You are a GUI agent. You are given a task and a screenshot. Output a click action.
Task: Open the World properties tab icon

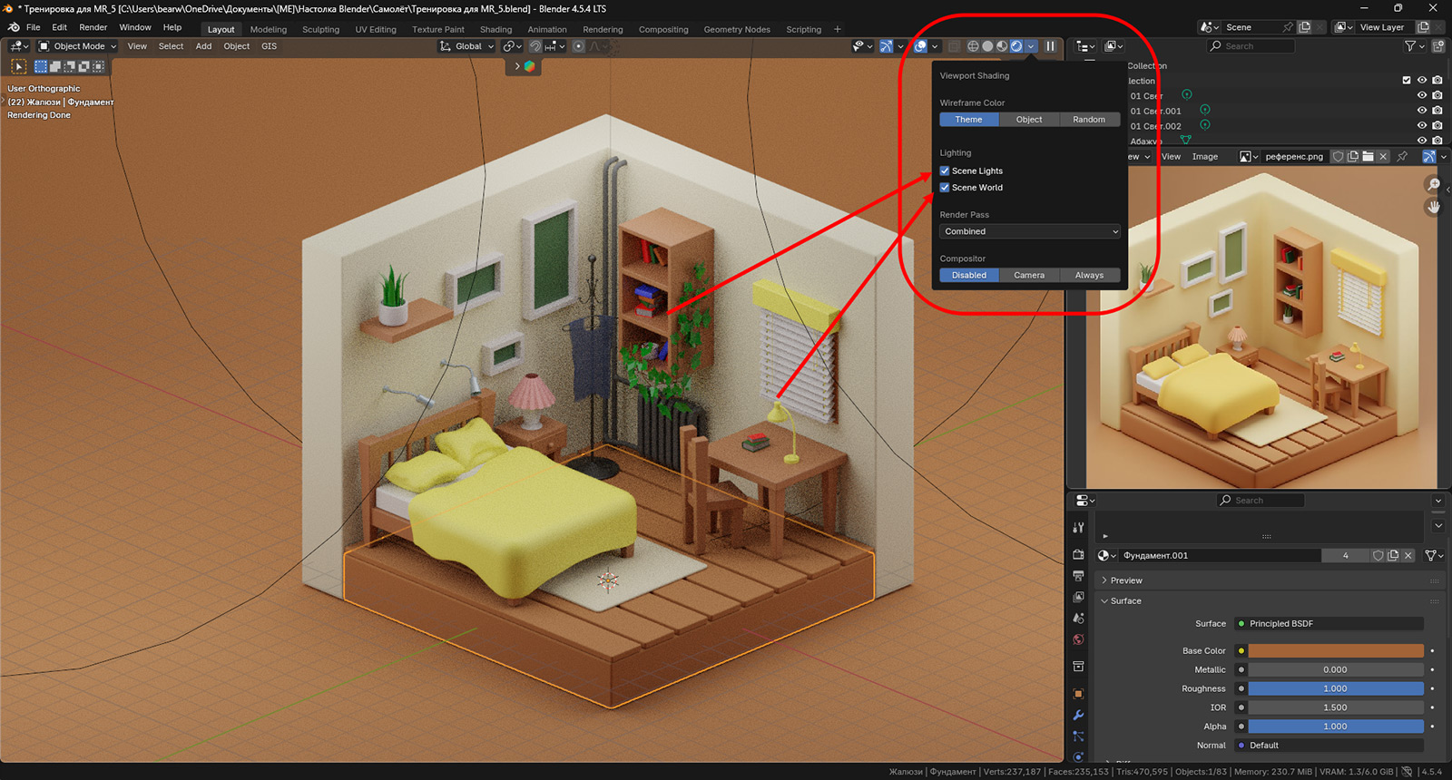pyautogui.click(x=1078, y=639)
